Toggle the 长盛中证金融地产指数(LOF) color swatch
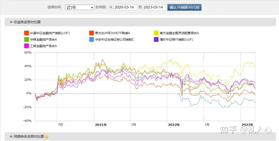The width and height of the screenshot is (279, 141). [26, 33]
